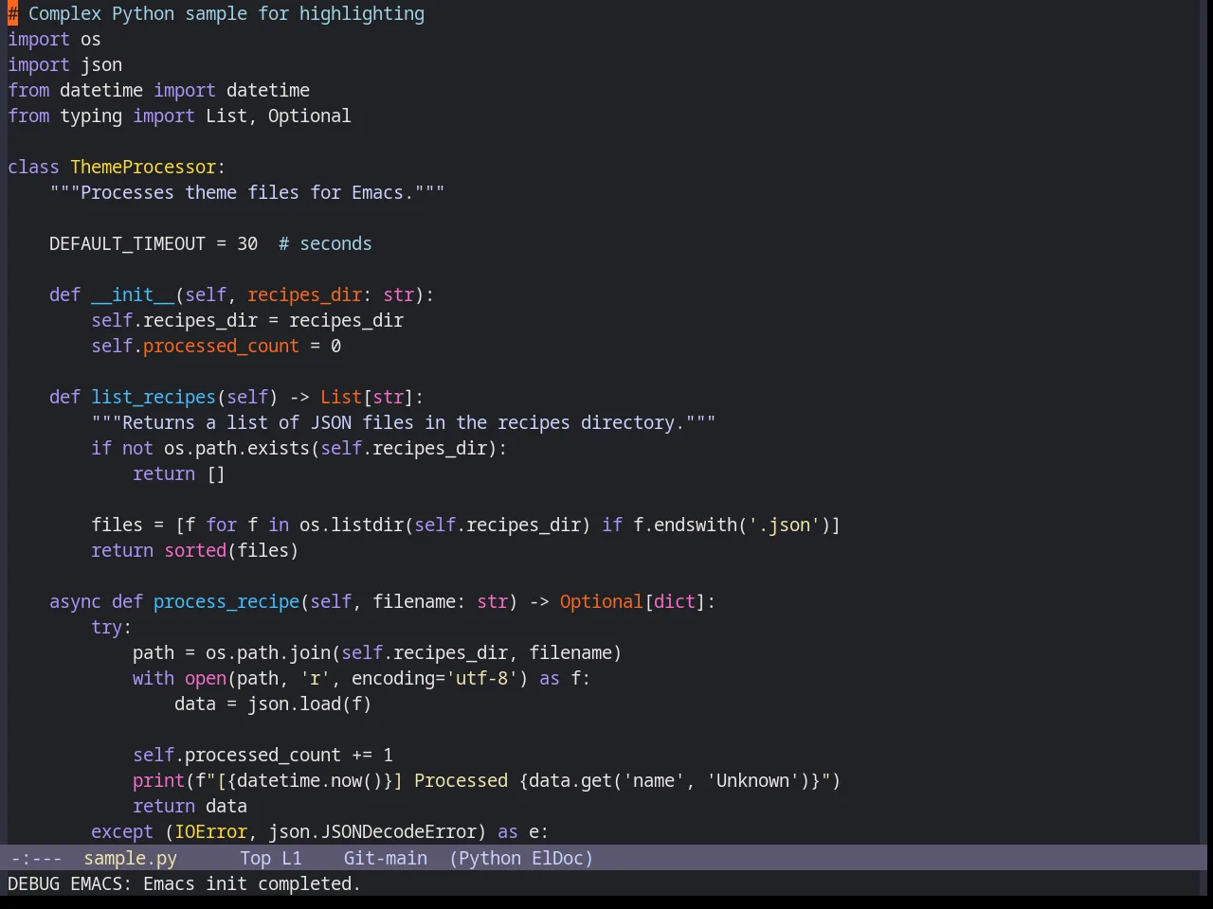The width and height of the screenshot is (1213, 909).
Task: Click the -:--- buffer status indicator
Action: pos(36,858)
